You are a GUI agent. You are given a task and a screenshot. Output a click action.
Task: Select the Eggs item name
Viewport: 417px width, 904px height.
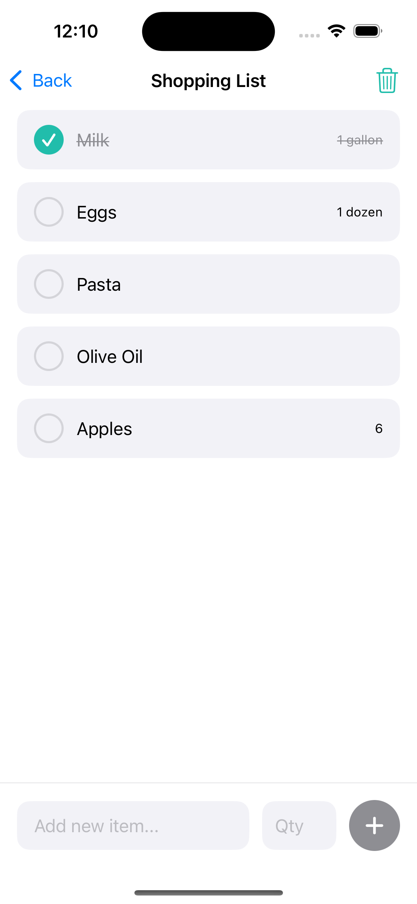point(97,213)
